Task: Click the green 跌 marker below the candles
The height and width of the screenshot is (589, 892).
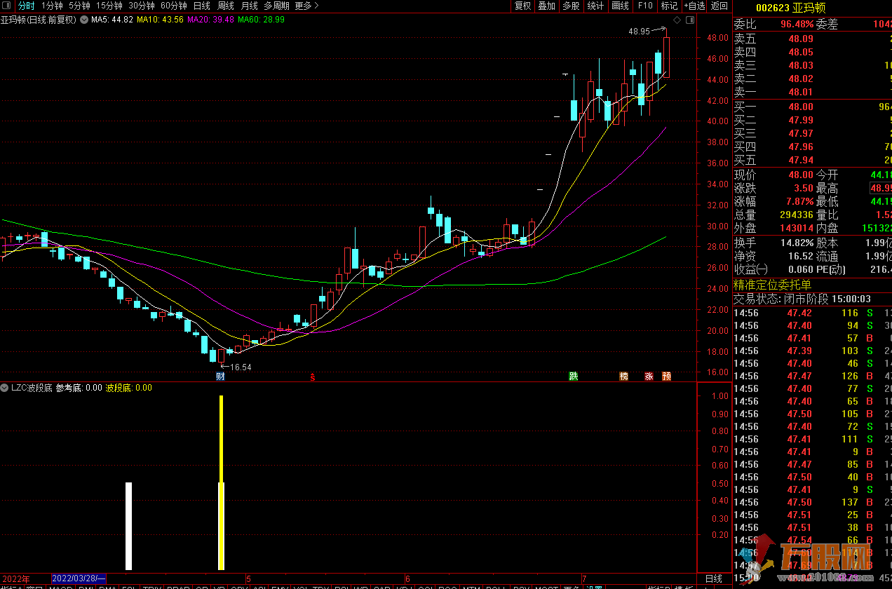Action: coord(574,377)
